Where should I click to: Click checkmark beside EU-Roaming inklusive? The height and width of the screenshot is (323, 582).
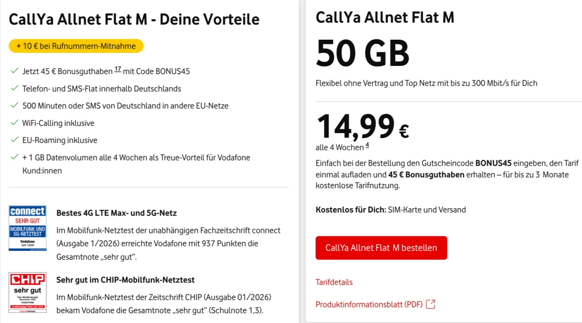(14, 140)
